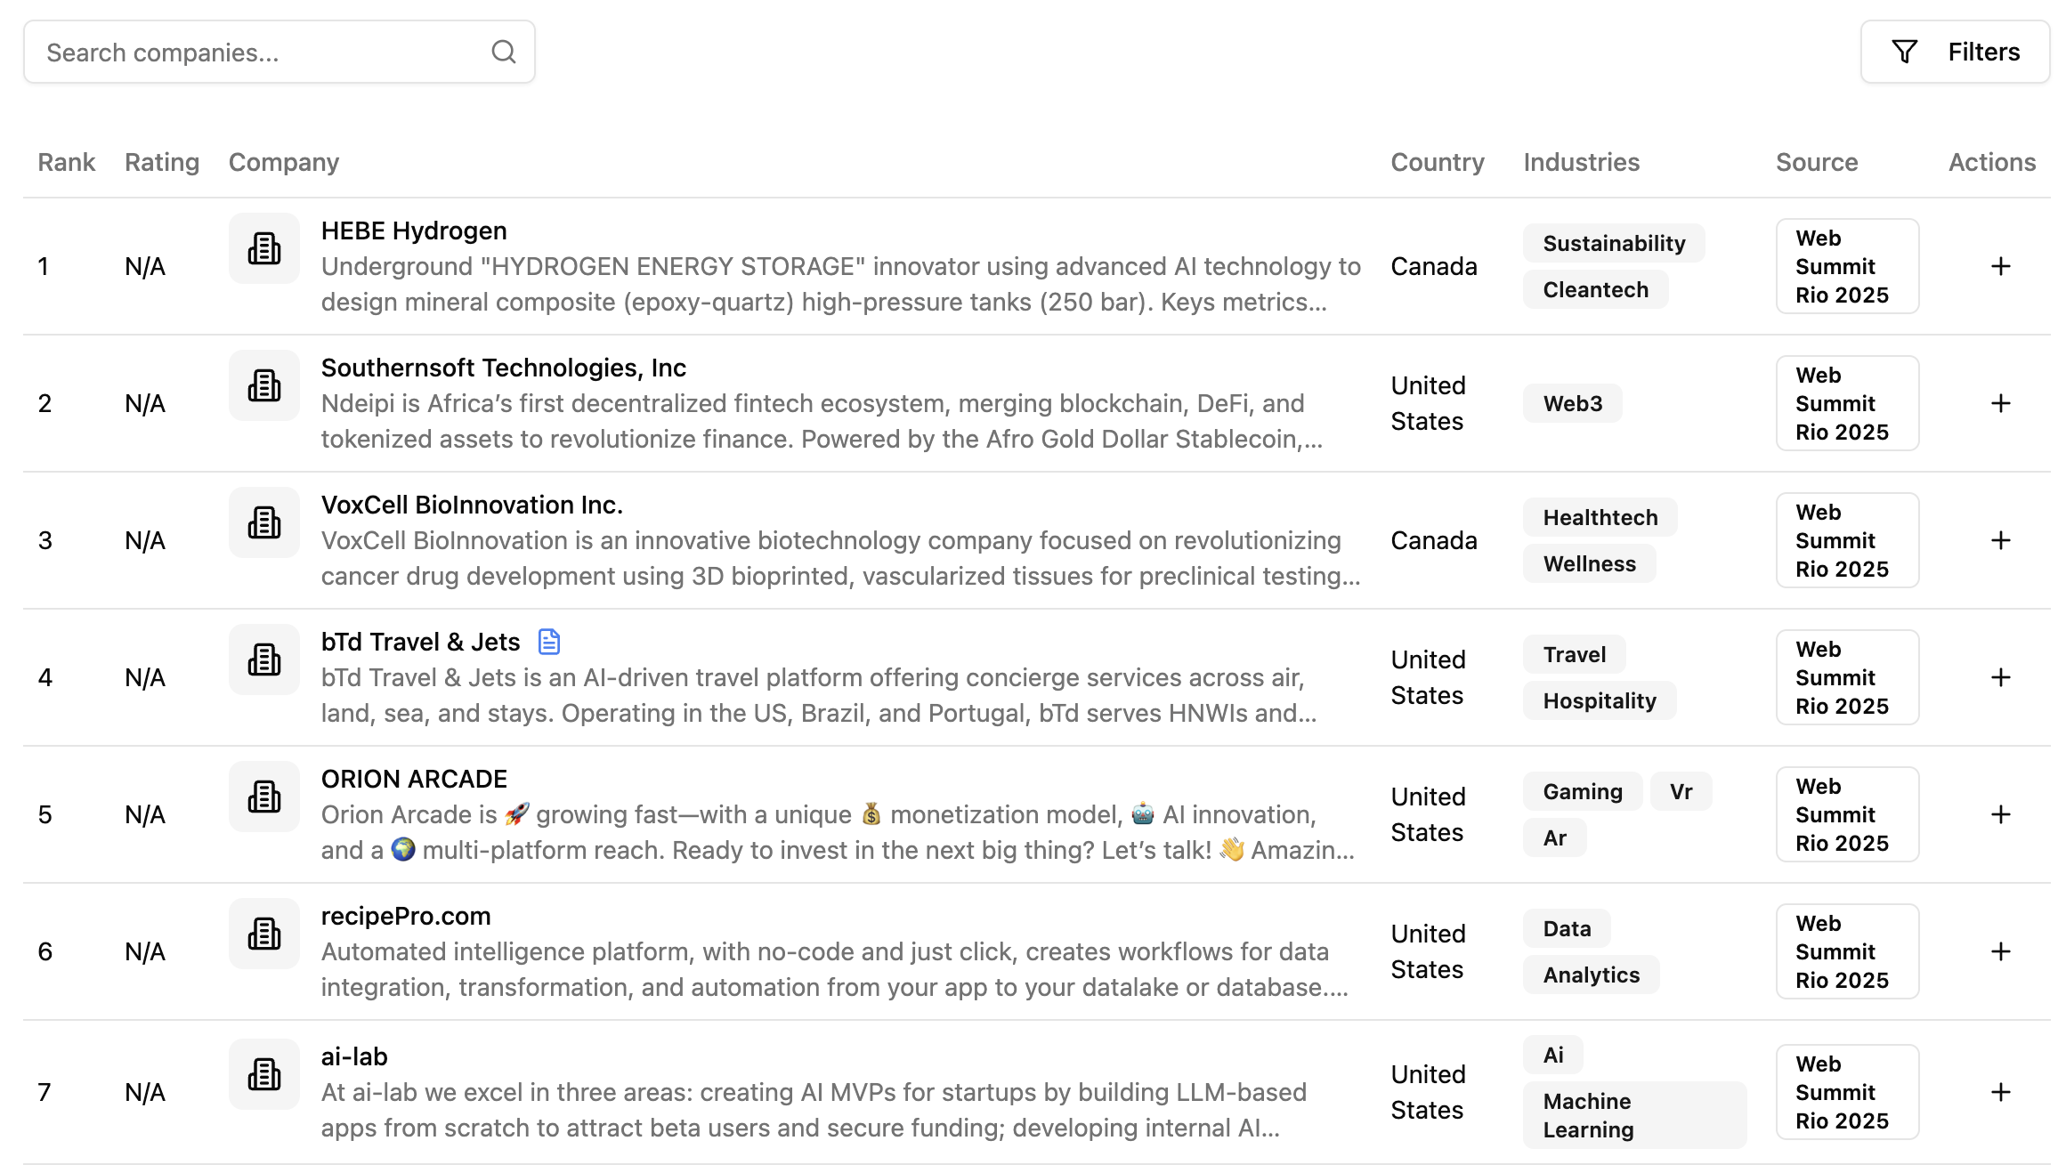The image size is (2066, 1173).
Task: Click the plus action for HEBE Hydrogen
Action: point(2001,265)
